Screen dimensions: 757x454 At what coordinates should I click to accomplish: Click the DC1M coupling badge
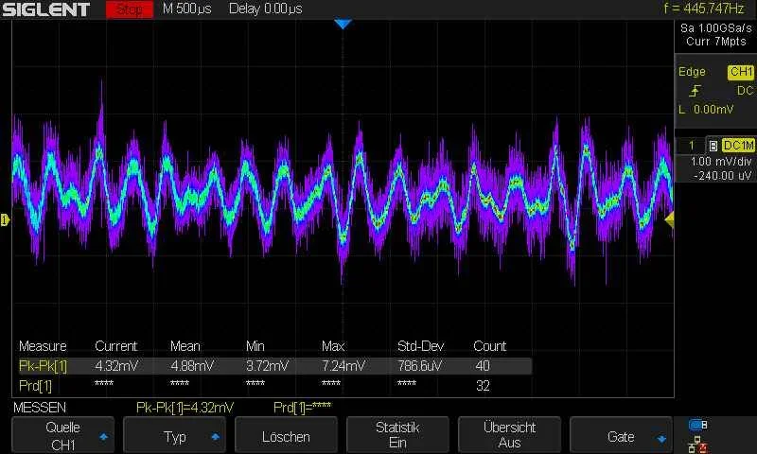[737, 146]
